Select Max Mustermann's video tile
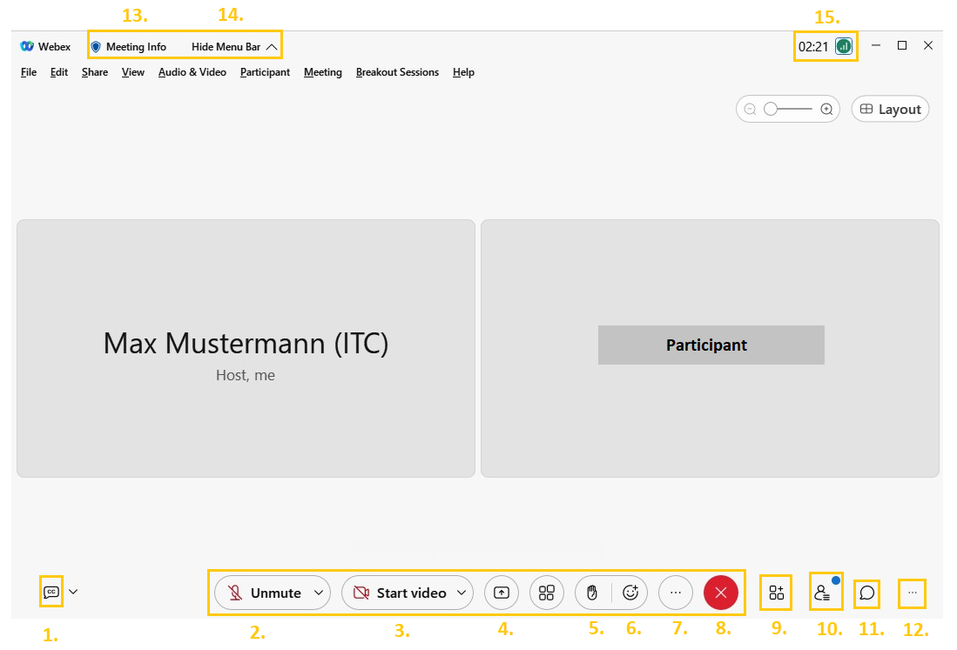 (246, 348)
